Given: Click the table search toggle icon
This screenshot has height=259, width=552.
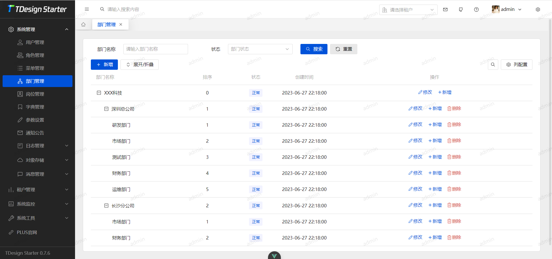Looking at the screenshot, I should click(493, 65).
